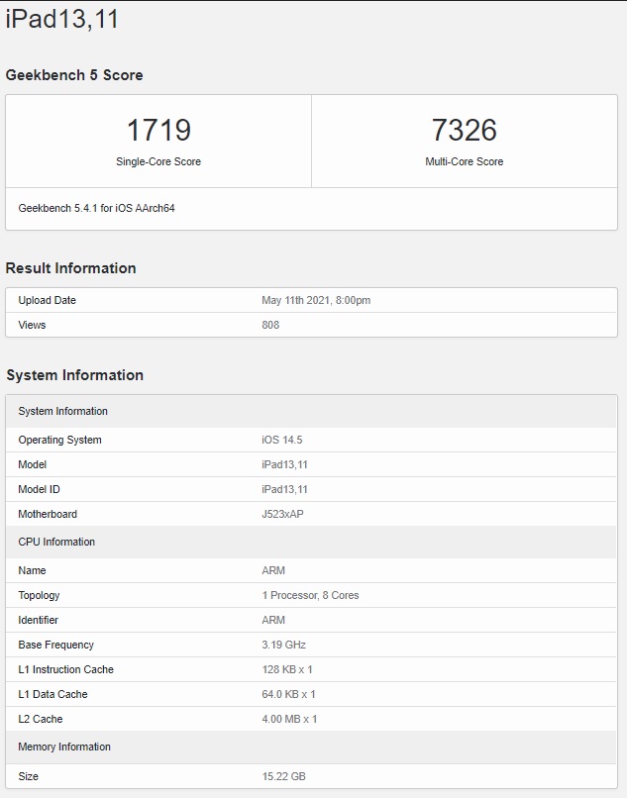Click the Upload Date label
The height and width of the screenshot is (798, 627).
click(47, 300)
